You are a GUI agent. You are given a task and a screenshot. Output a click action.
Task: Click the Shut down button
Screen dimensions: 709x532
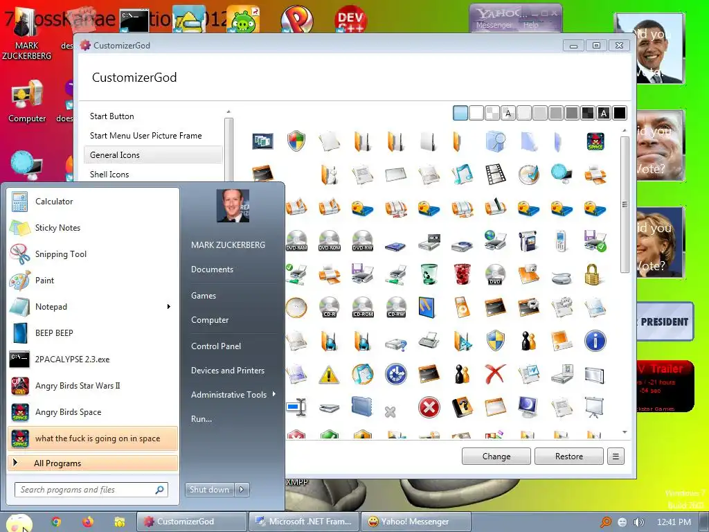[209, 490]
